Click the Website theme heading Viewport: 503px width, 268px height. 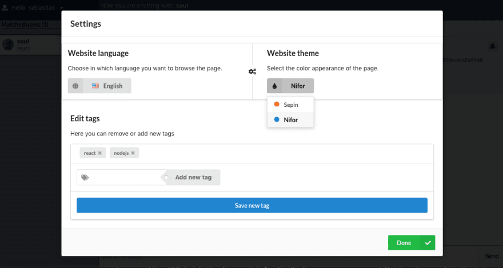[293, 53]
